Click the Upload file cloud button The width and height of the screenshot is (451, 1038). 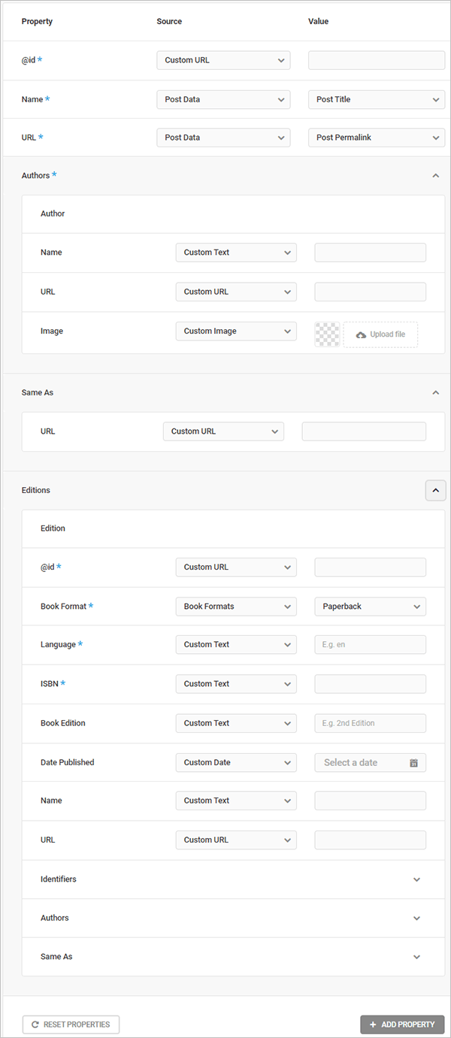click(380, 334)
